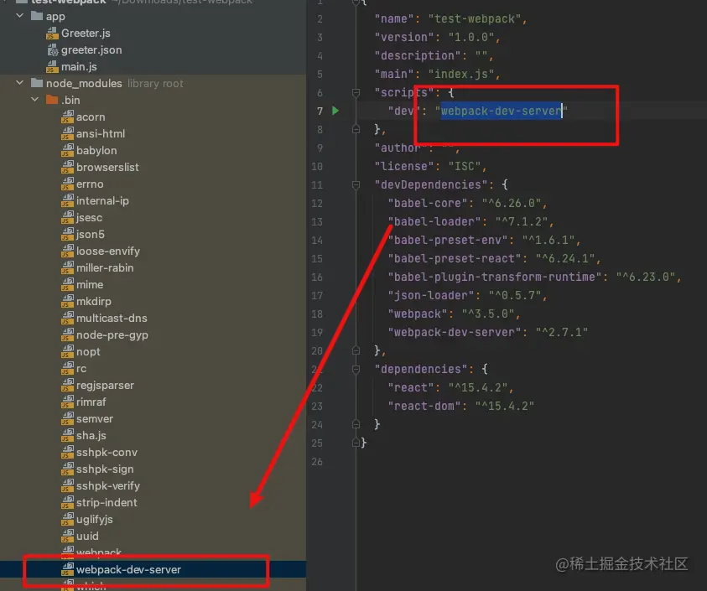Click the mkdirp file icon
The height and width of the screenshot is (591, 707).
tap(67, 302)
